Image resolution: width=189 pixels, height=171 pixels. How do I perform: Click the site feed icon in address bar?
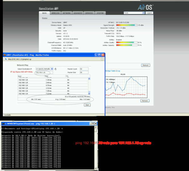(6, 59)
